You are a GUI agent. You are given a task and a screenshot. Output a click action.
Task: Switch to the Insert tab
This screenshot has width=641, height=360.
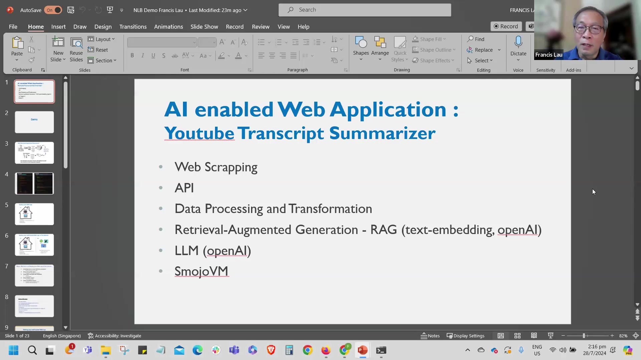[x=58, y=27]
